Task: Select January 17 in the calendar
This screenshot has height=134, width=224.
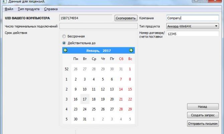Action: tap(85, 99)
